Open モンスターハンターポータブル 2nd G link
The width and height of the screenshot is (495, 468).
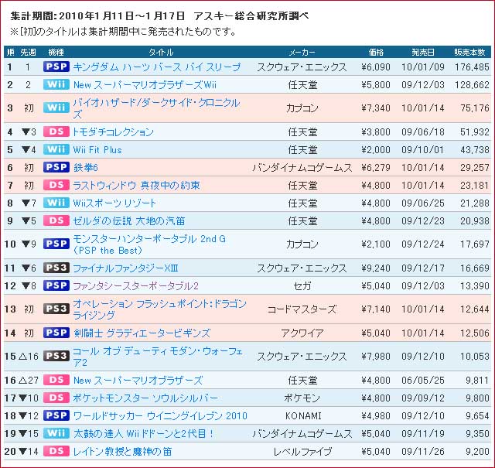pos(149,244)
